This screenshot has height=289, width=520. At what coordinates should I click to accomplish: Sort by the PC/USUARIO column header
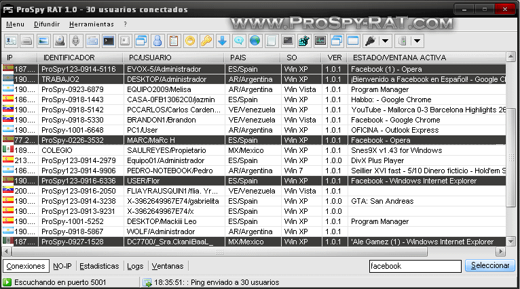coord(173,58)
